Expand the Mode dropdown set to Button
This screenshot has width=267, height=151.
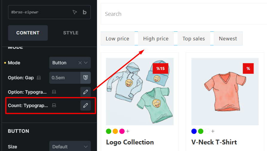pos(86,63)
